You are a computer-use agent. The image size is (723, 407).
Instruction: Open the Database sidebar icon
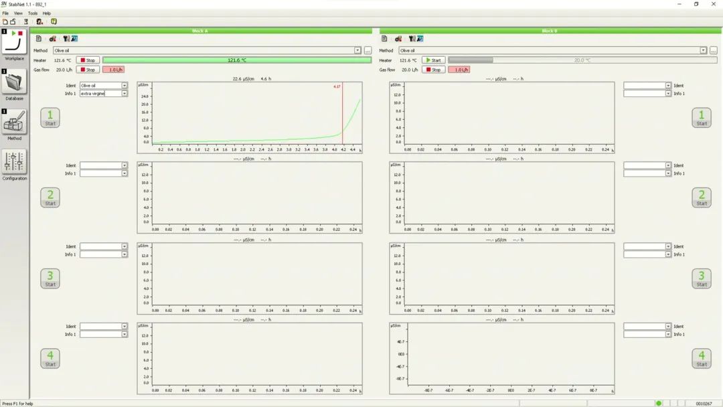[14, 82]
